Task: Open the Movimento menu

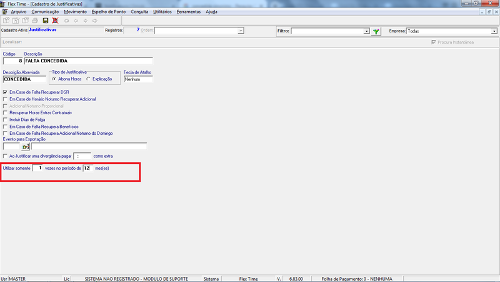Action: 75,12
